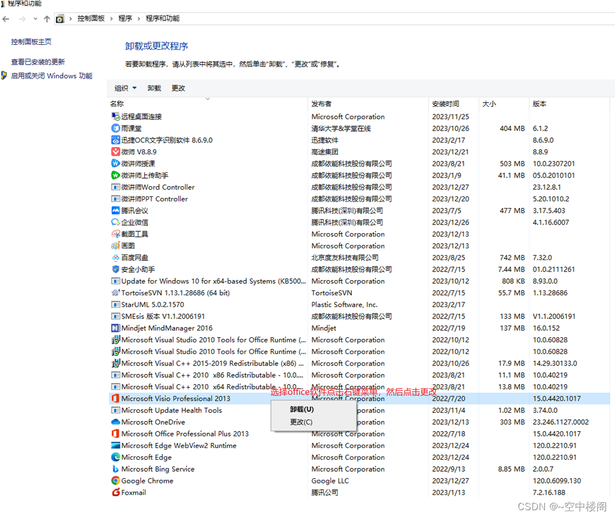Click Microsoft Bing Service icon
The width and height of the screenshot is (615, 517).
[115, 469]
